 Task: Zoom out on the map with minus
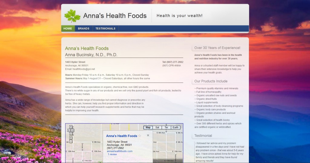click(x=71, y=142)
